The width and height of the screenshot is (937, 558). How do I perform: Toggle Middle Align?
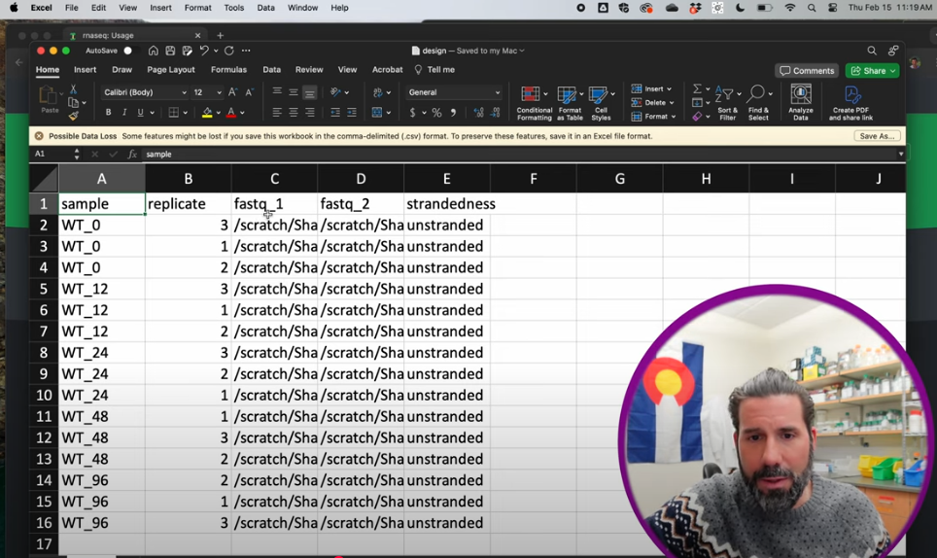294,92
